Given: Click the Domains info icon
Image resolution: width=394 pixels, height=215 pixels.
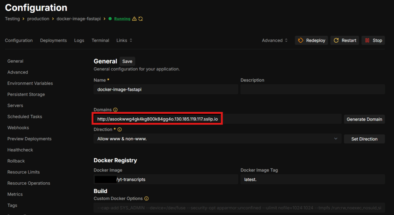Looking at the screenshot, I should 115,110.
